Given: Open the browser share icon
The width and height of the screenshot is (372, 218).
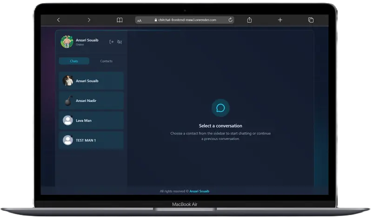Looking at the screenshot, I should [249, 20].
